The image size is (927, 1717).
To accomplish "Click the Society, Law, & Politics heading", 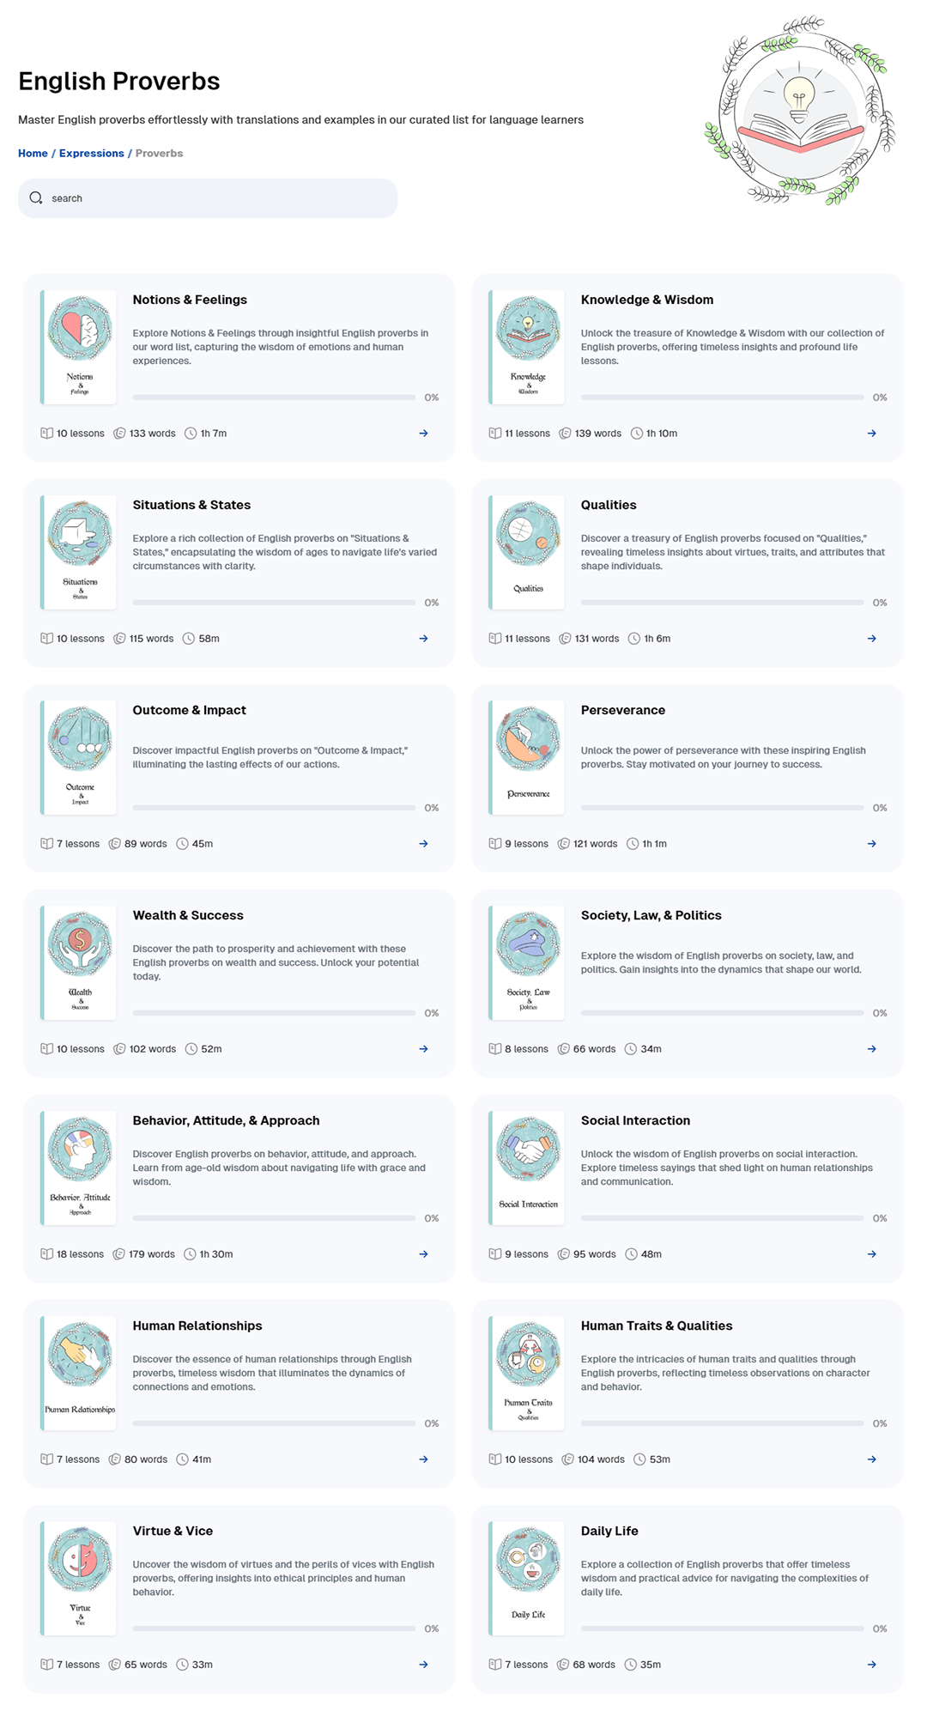I will [651, 915].
